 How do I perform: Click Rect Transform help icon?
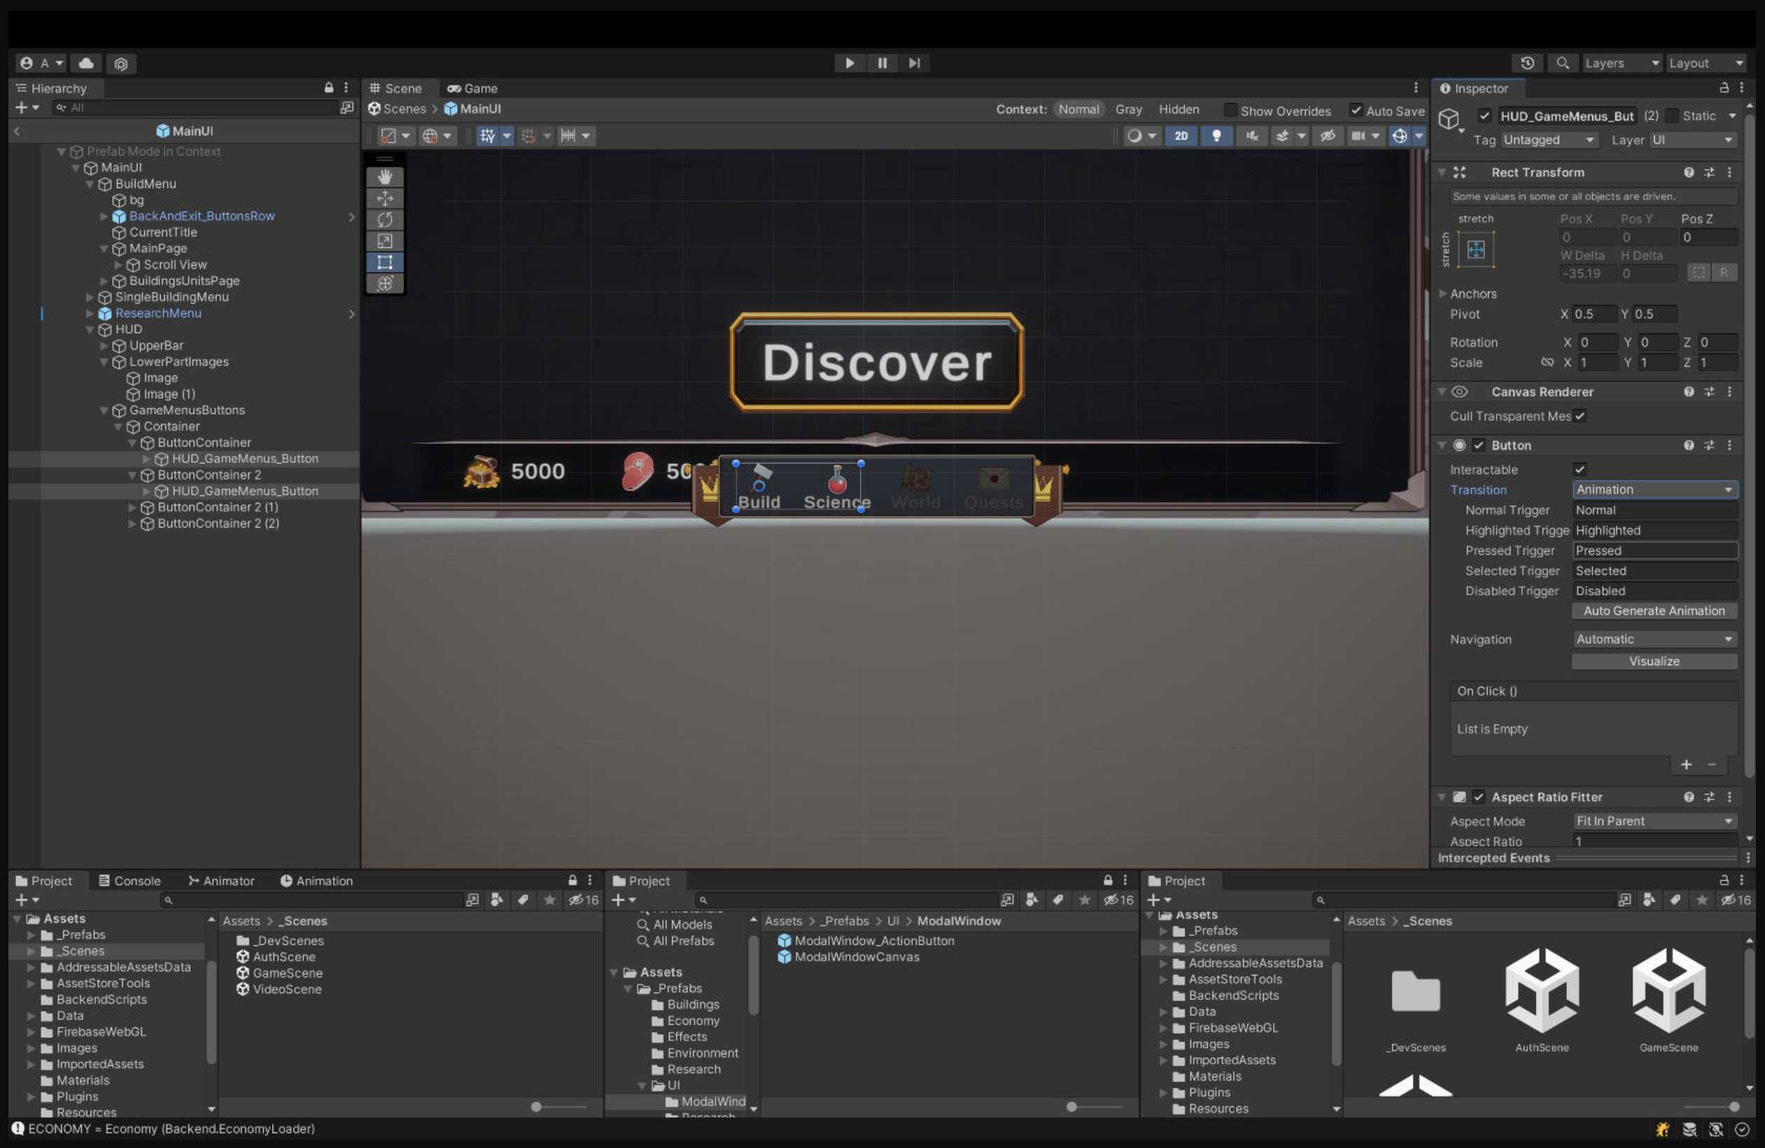pos(1689,172)
